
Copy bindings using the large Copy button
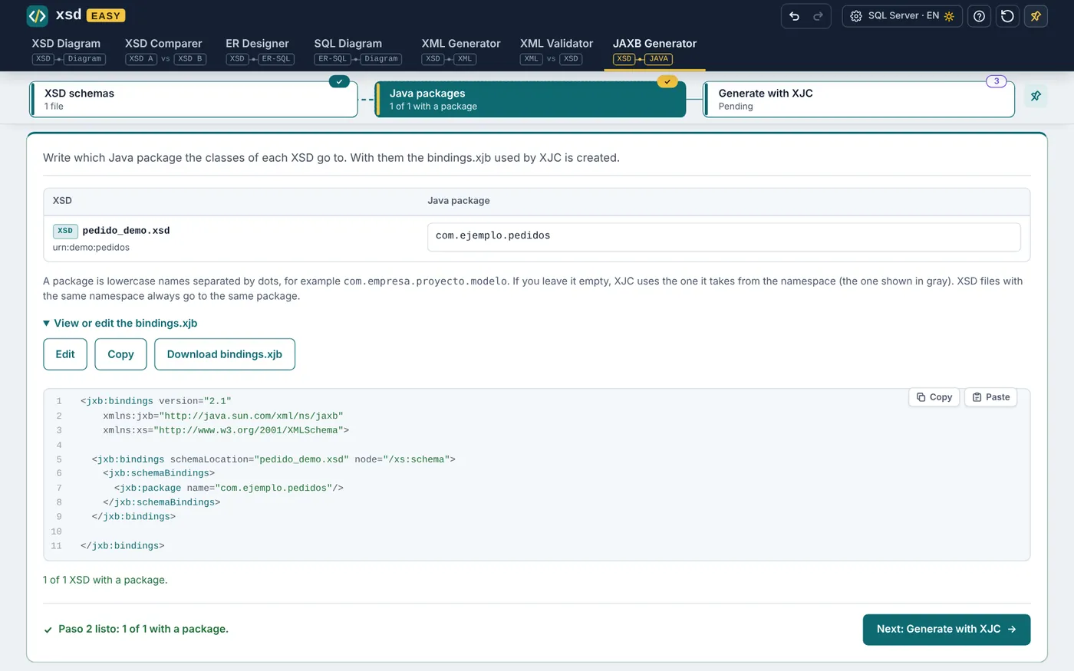pos(120,354)
